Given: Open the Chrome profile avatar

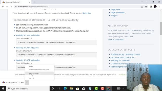Looking at the screenshot, I should tap(155, 7).
